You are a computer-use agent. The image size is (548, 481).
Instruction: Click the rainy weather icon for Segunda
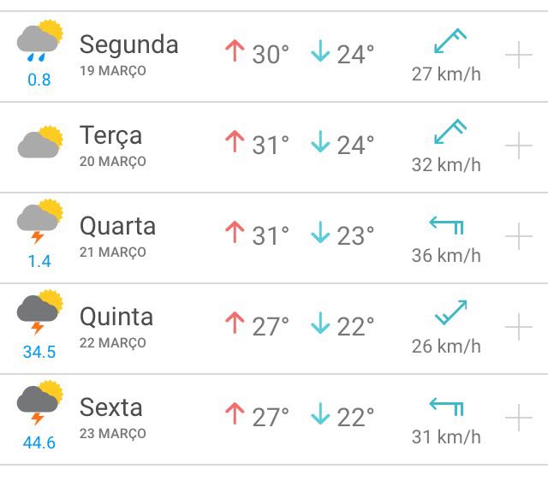[x=39, y=43]
